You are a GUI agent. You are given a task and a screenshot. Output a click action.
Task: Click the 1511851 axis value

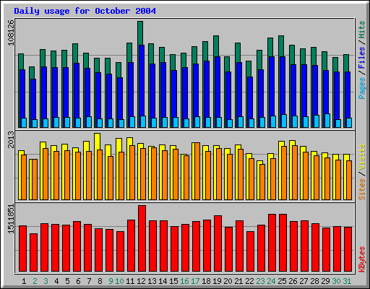point(11,219)
